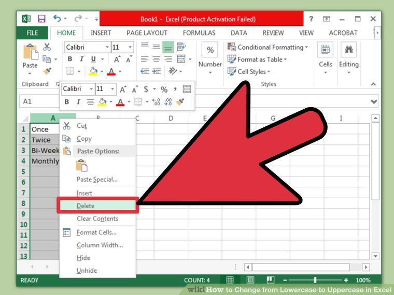Image resolution: width=394 pixels, height=295 pixels.
Task: Click the mini toolbar merge cells icon
Action: pyautogui.click(x=187, y=89)
